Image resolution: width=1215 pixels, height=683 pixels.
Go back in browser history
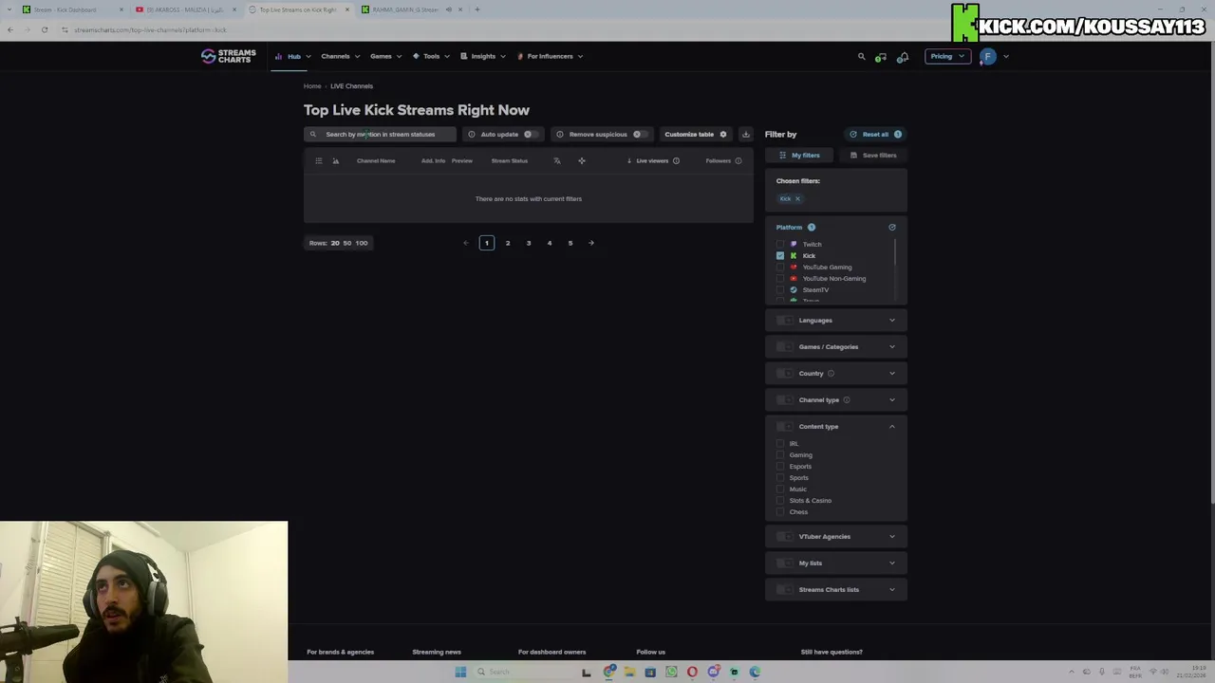(x=9, y=29)
